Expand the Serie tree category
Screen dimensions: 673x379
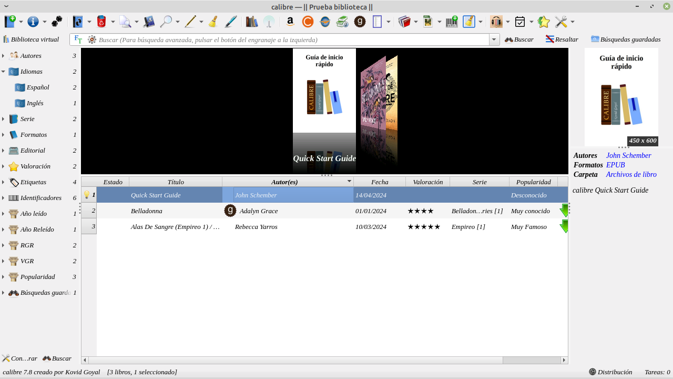pyautogui.click(x=3, y=119)
